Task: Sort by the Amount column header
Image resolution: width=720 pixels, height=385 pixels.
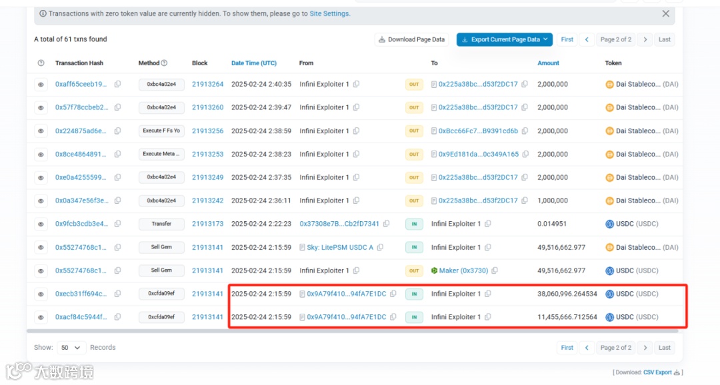Action: click(x=548, y=63)
